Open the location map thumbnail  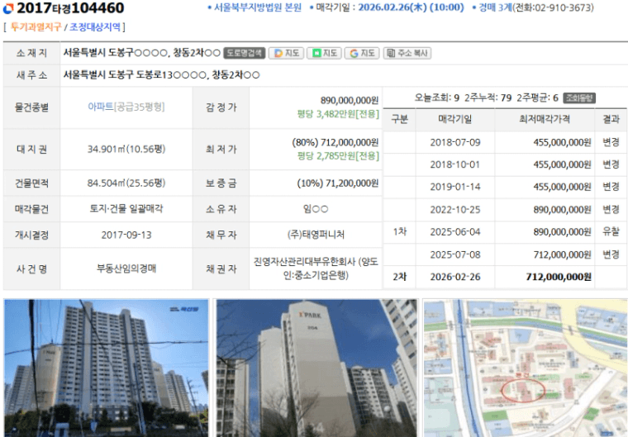coord(525,368)
